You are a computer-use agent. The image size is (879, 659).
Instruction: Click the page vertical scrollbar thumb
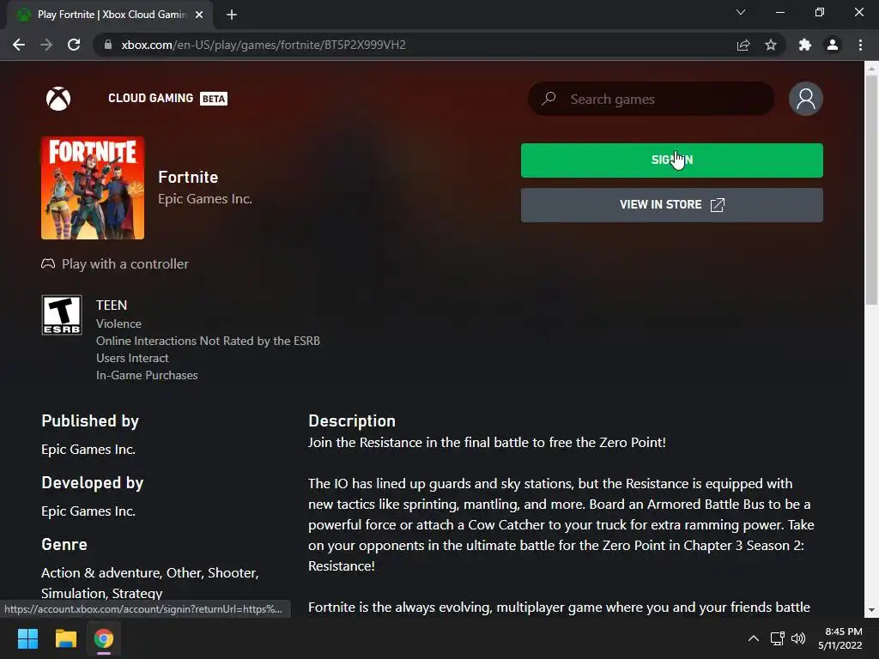click(871, 190)
